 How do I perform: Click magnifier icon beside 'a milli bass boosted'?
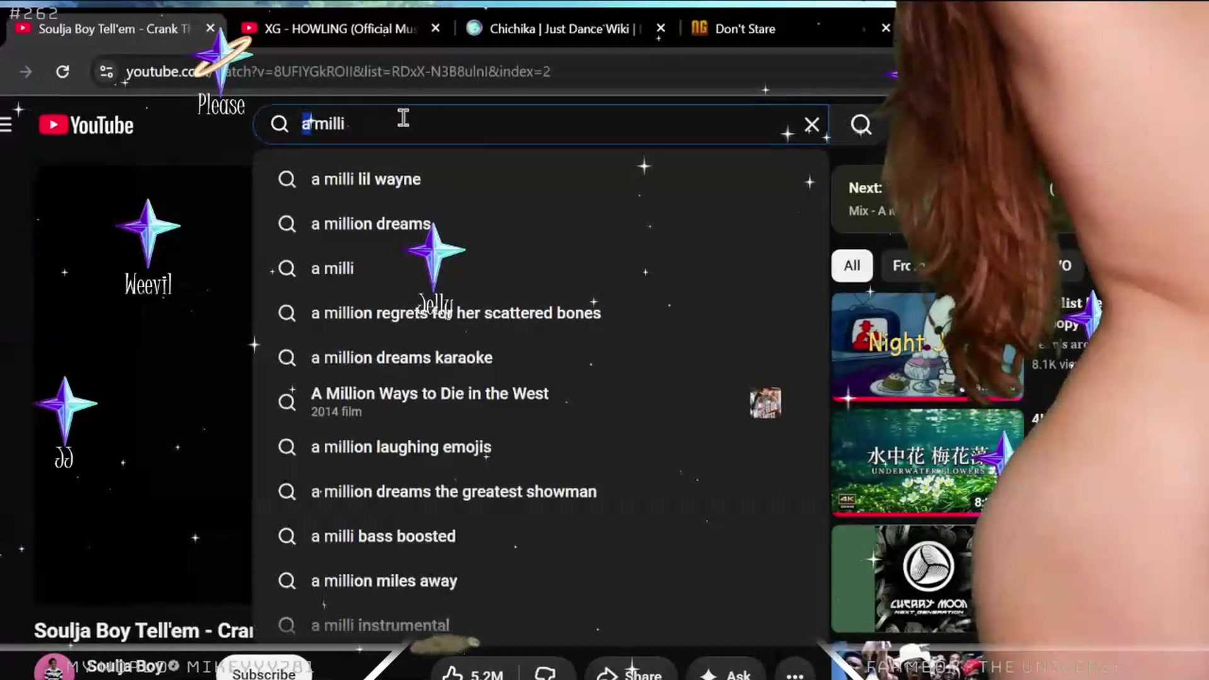(x=287, y=537)
